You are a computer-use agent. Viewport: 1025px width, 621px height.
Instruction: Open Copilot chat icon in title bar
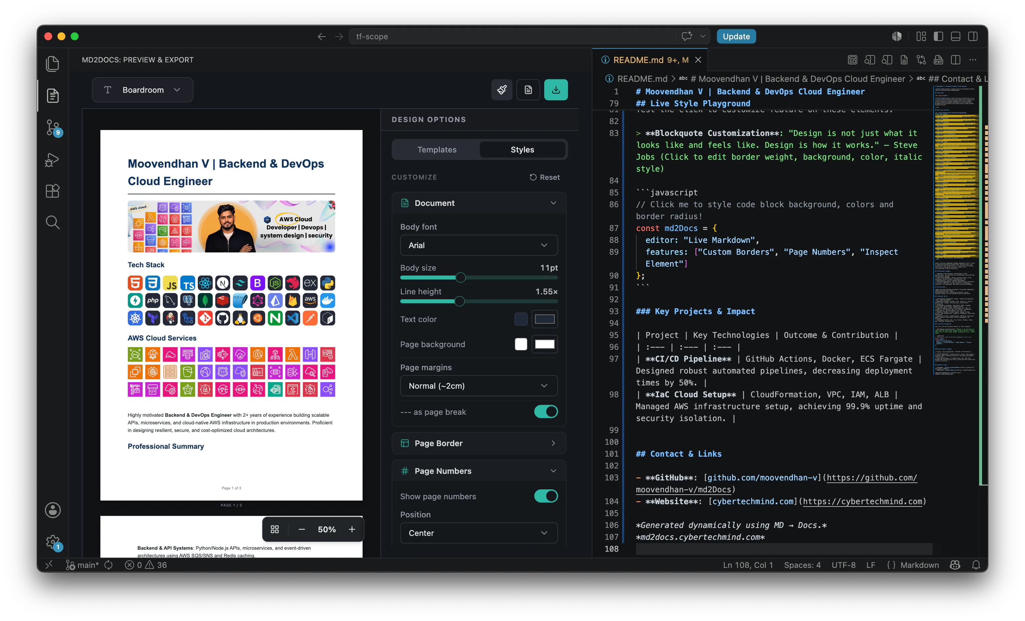pos(687,36)
